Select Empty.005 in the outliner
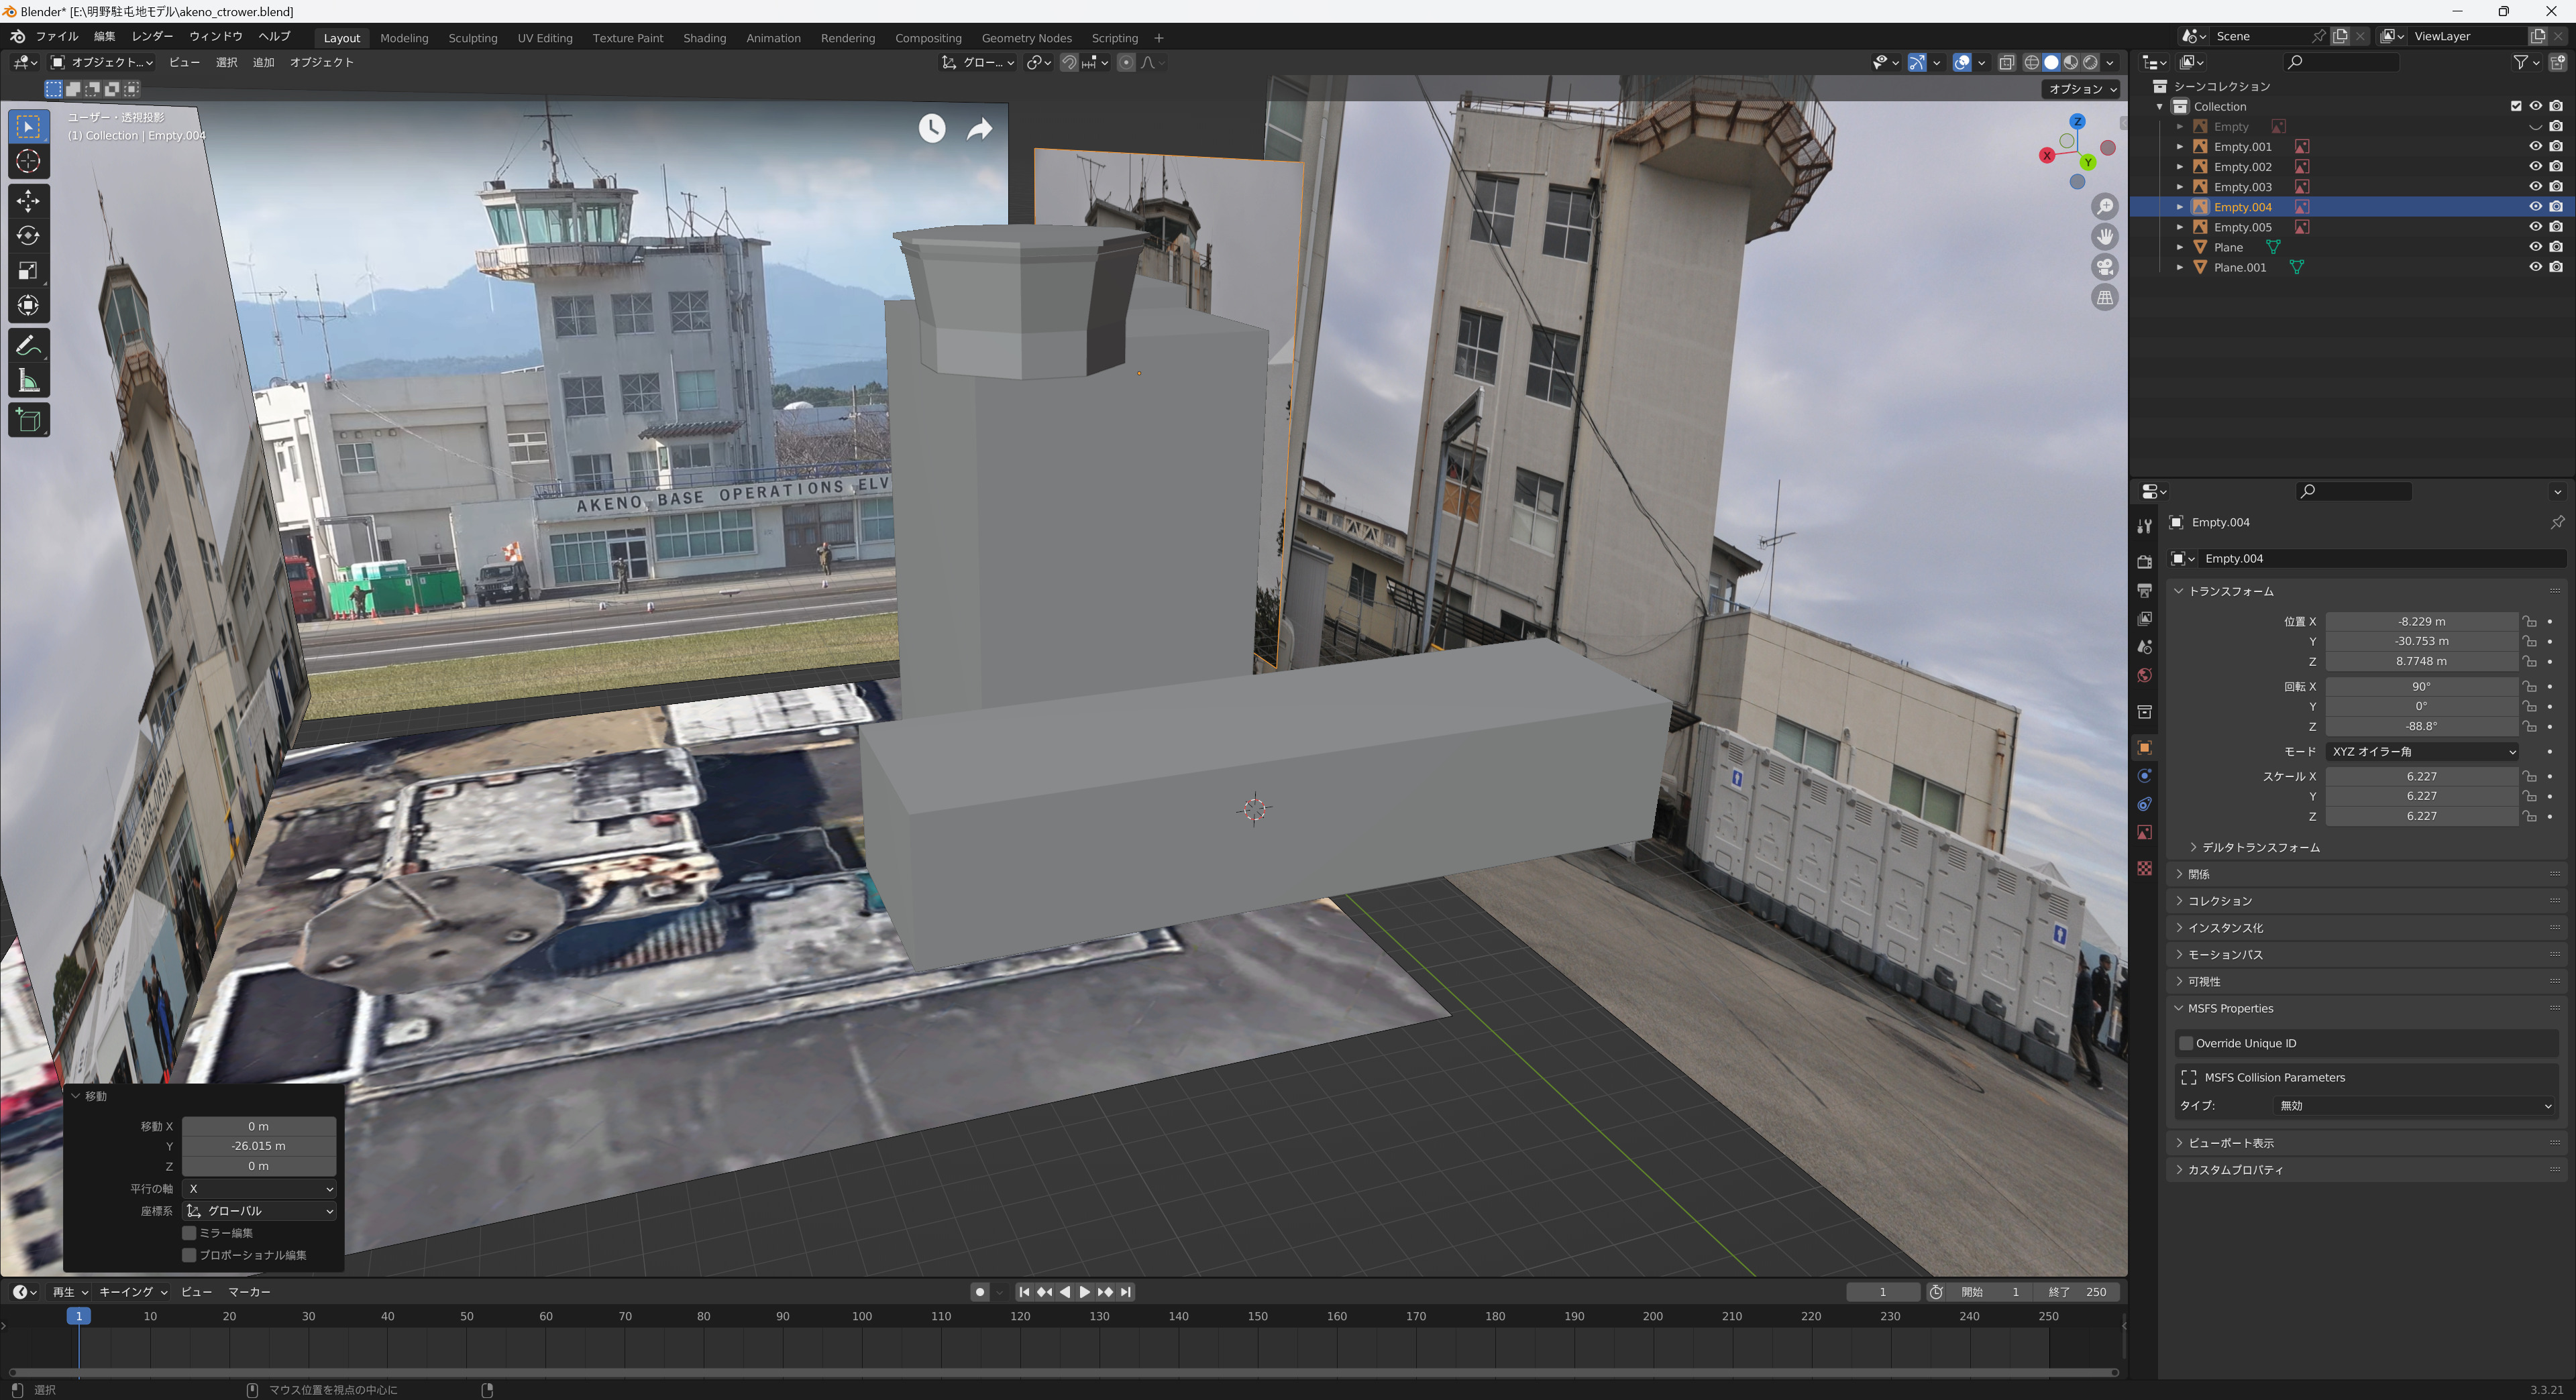2576x1400 pixels. pos(2242,227)
